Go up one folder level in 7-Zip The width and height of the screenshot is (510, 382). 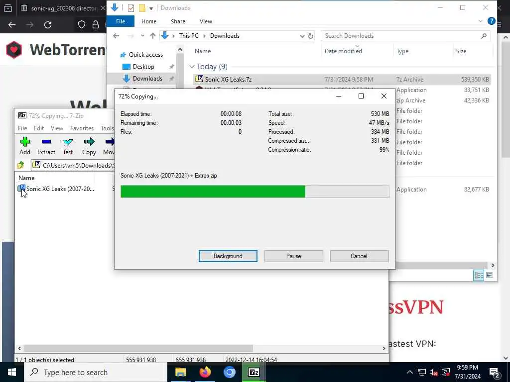point(21,165)
